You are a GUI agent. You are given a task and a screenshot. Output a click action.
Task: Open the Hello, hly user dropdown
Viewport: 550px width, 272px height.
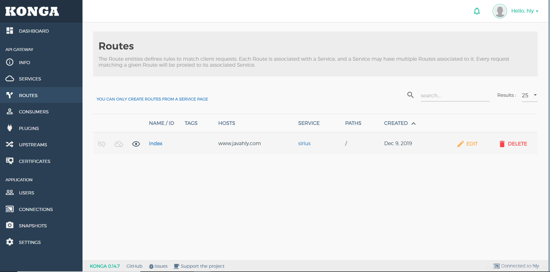tap(525, 11)
